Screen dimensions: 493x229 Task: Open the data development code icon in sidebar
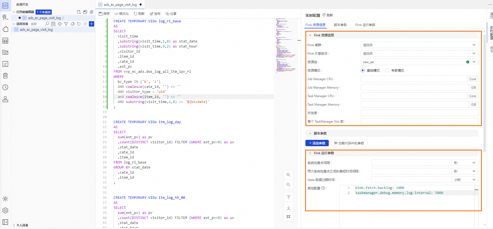tap(5, 5)
